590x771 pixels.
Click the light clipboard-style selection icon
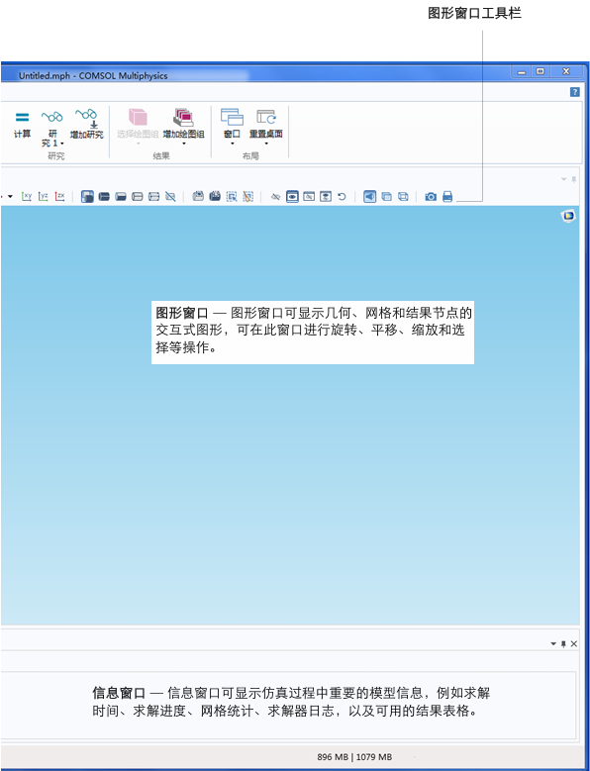(198, 196)
